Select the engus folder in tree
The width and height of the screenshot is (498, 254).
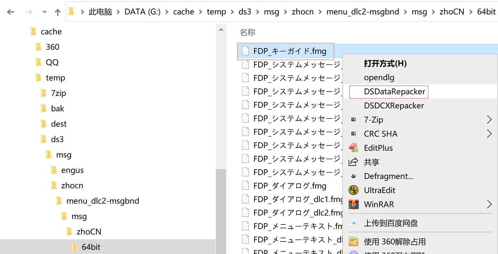click(72, 170)
